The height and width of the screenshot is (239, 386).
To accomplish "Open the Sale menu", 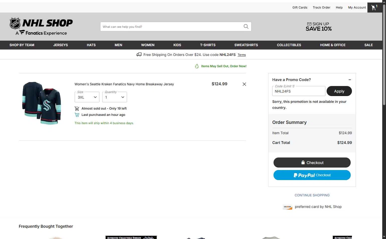I will click(x=368, y=45).
